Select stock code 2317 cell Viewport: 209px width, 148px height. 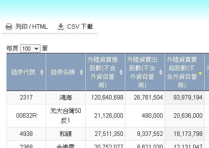click(x=26, y=97)
